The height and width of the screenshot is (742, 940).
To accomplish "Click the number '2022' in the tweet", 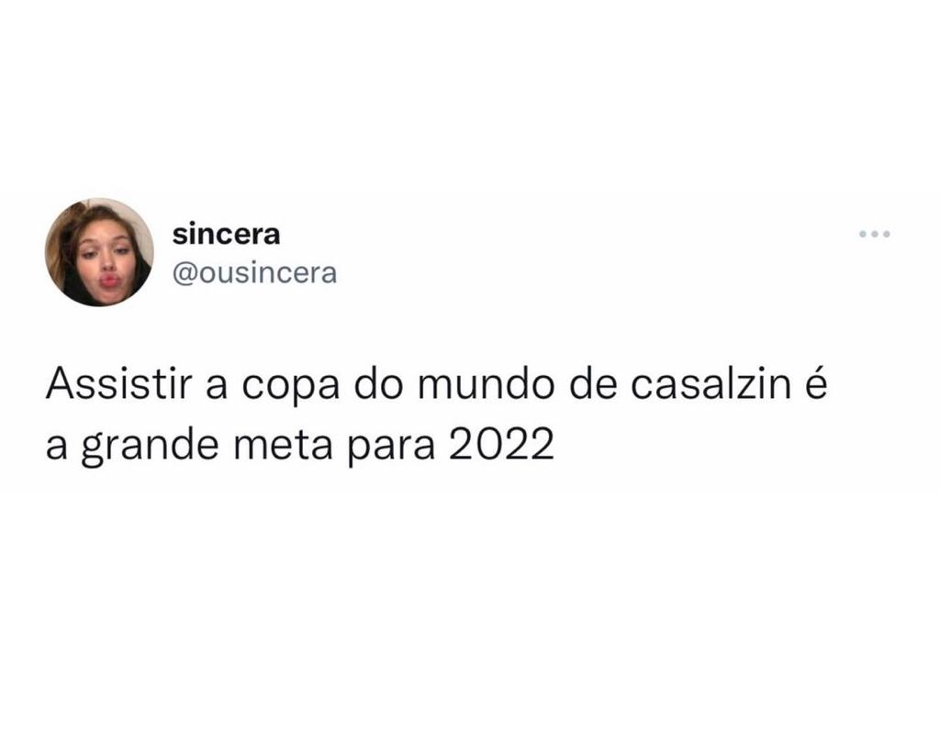I will [501, 446].
